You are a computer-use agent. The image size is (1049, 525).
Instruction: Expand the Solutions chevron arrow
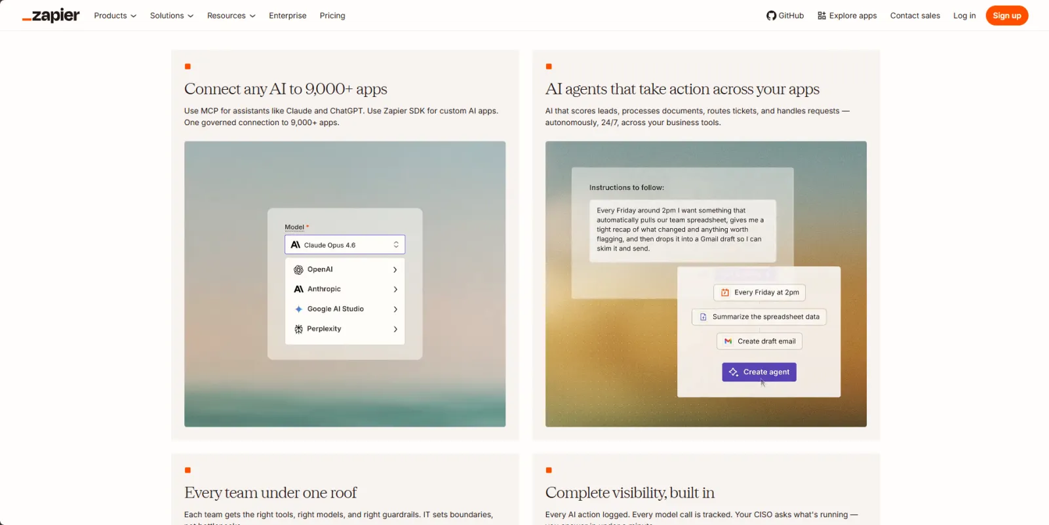(191, 16)
